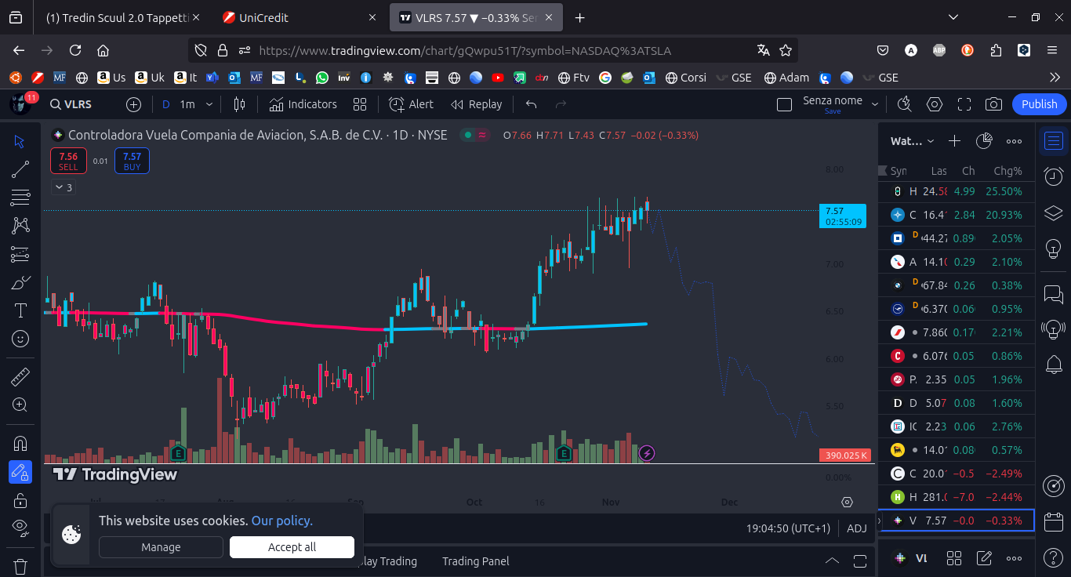Screen dimensions: 1071x577
Task: Toggle the watchlist sidebar panel
Action: click(1054, 141)
